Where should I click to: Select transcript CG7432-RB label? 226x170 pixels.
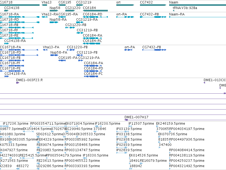point(149,14)
